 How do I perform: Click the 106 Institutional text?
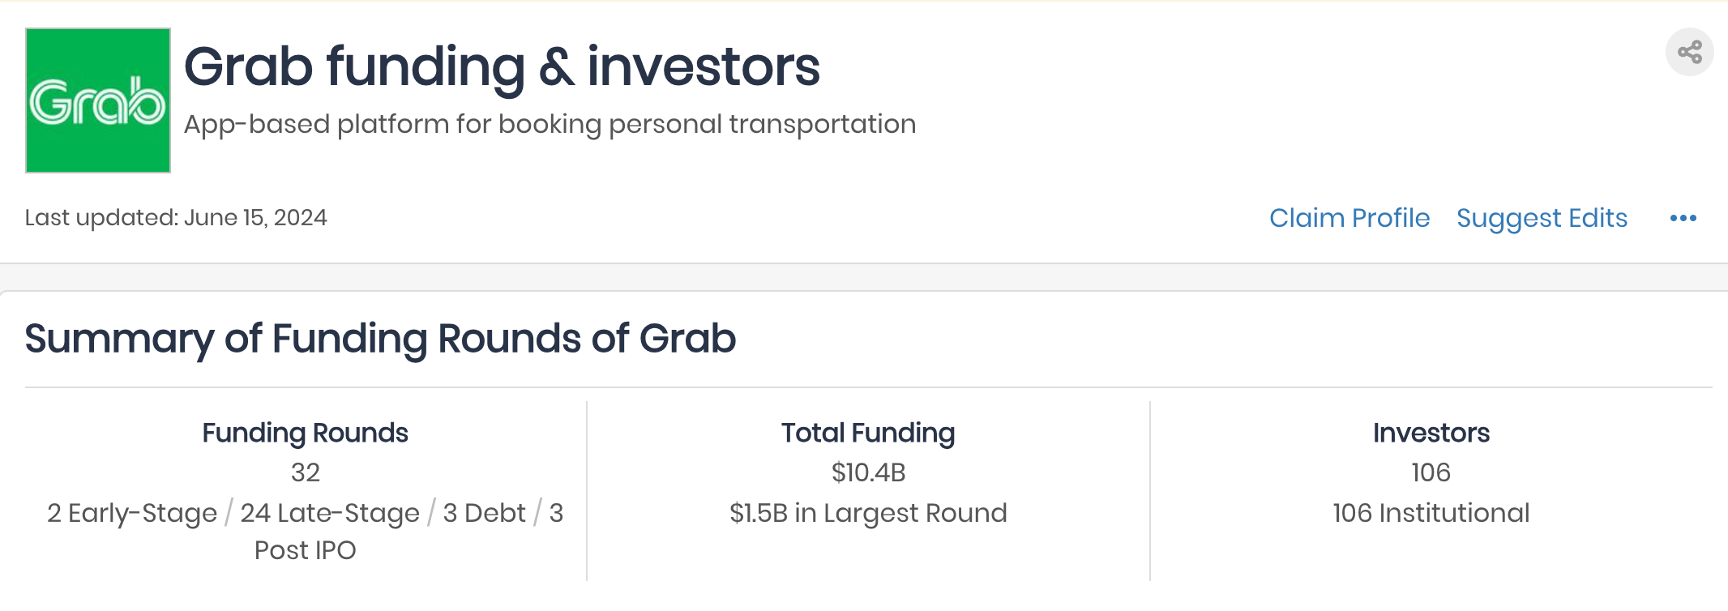click(1431, 513)
